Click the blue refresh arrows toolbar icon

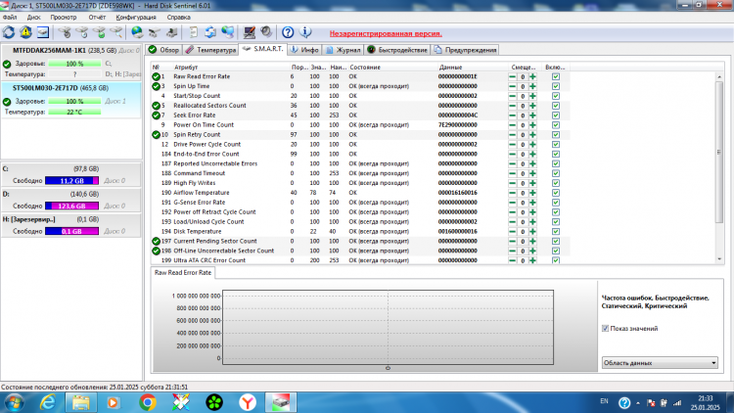(9, 32)
